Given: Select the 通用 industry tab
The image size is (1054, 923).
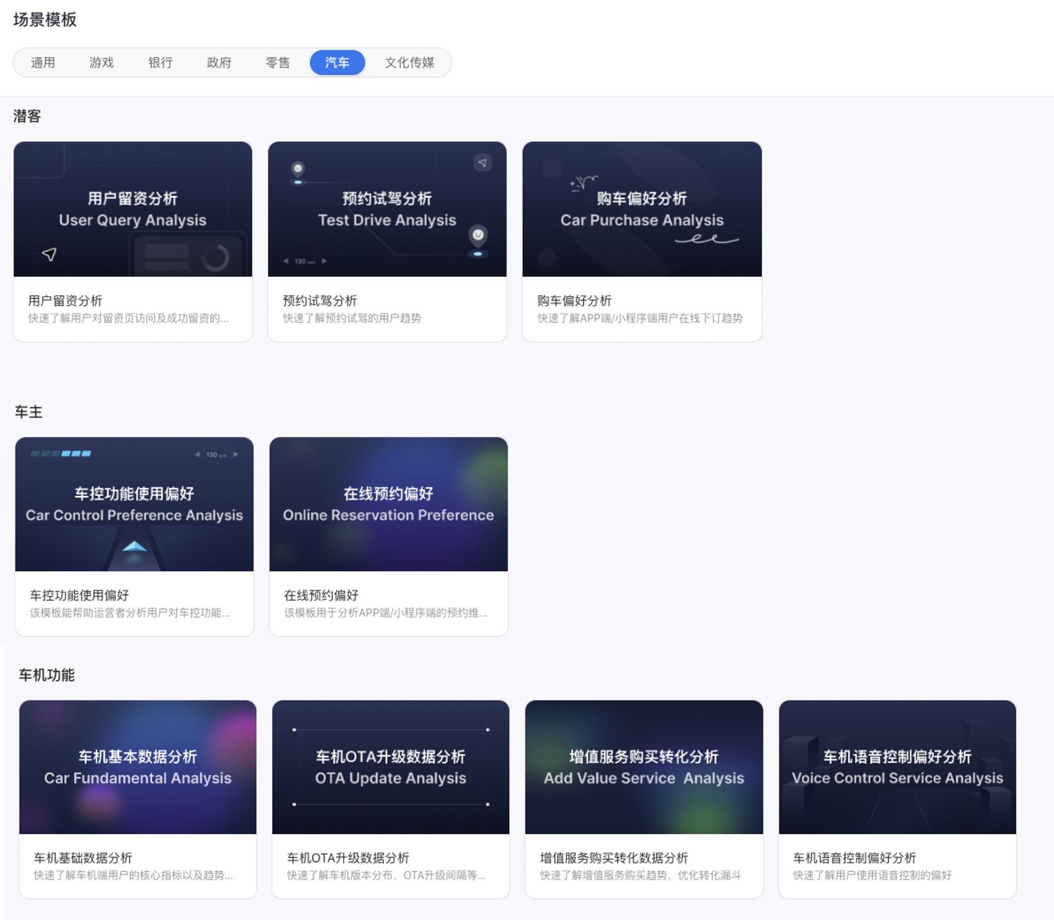Looking at the screenshot, I should pos(43,63).
